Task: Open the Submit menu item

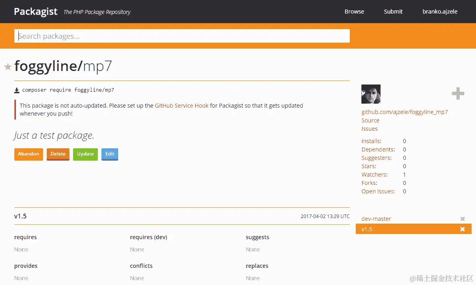Action: click(393, 12)
